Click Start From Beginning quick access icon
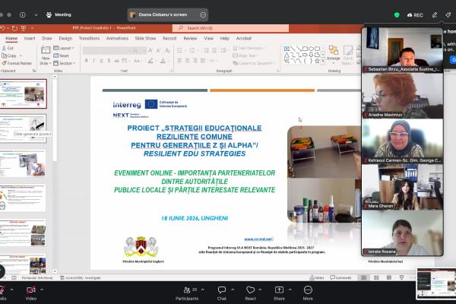Viewport: 456px width, 304px height. [24, 28]
